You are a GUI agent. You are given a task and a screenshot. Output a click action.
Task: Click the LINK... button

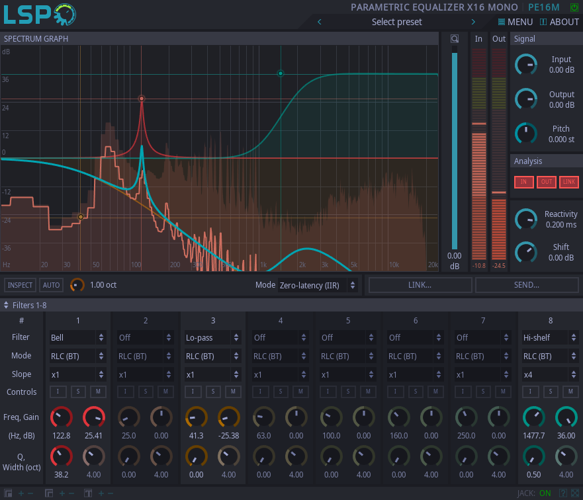[420, 285]
